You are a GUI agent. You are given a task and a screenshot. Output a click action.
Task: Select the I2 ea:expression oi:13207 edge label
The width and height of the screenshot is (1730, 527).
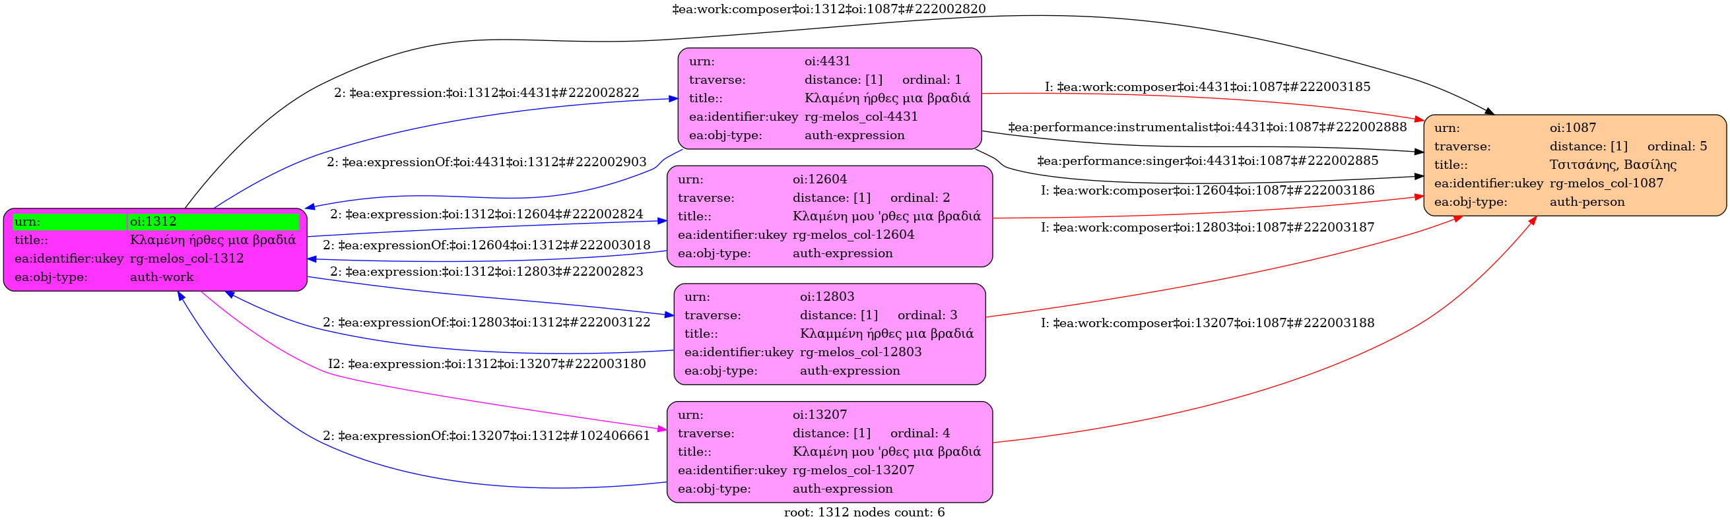click(486, 364)
